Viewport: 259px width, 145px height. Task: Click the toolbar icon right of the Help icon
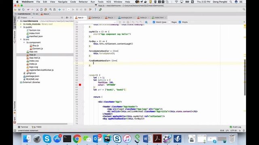[x=100, y=10]
